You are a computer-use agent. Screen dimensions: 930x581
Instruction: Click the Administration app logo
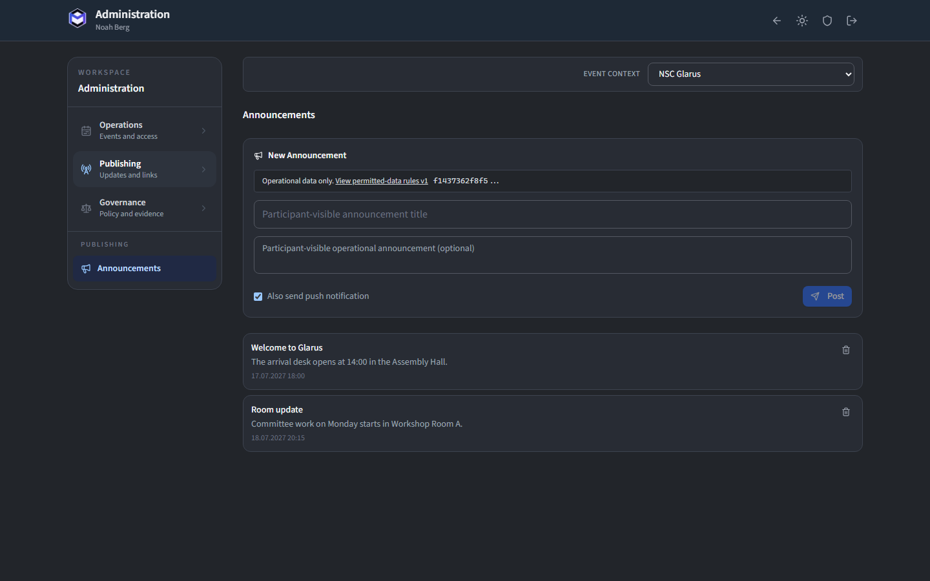click(x=77, y=19)
